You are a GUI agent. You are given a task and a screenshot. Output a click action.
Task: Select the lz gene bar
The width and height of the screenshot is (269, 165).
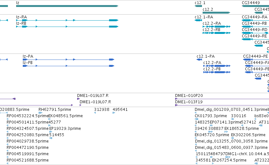tap(67, 6)
